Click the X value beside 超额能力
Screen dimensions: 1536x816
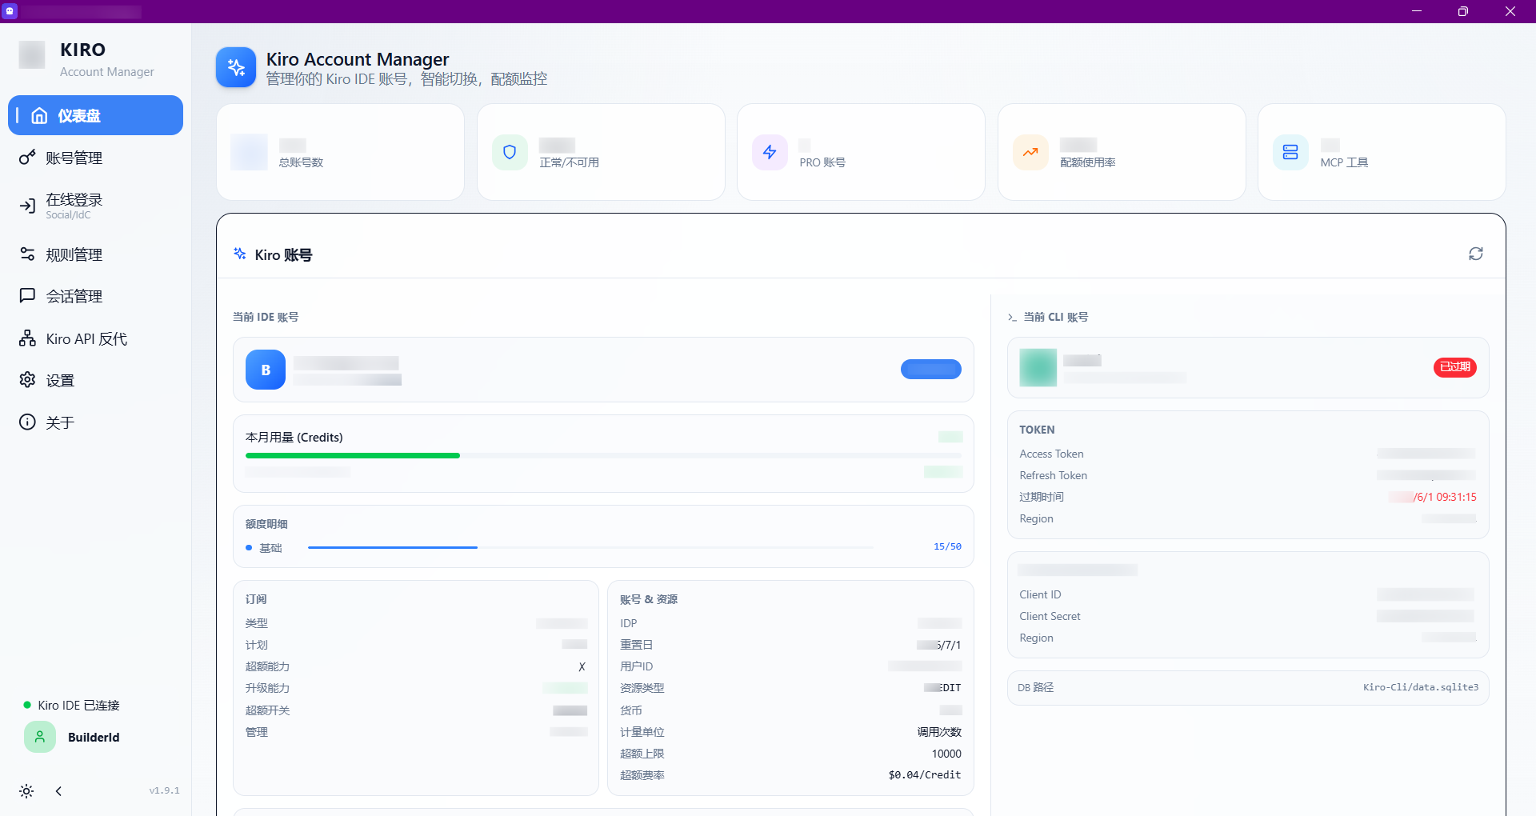[x=582, y=666]
